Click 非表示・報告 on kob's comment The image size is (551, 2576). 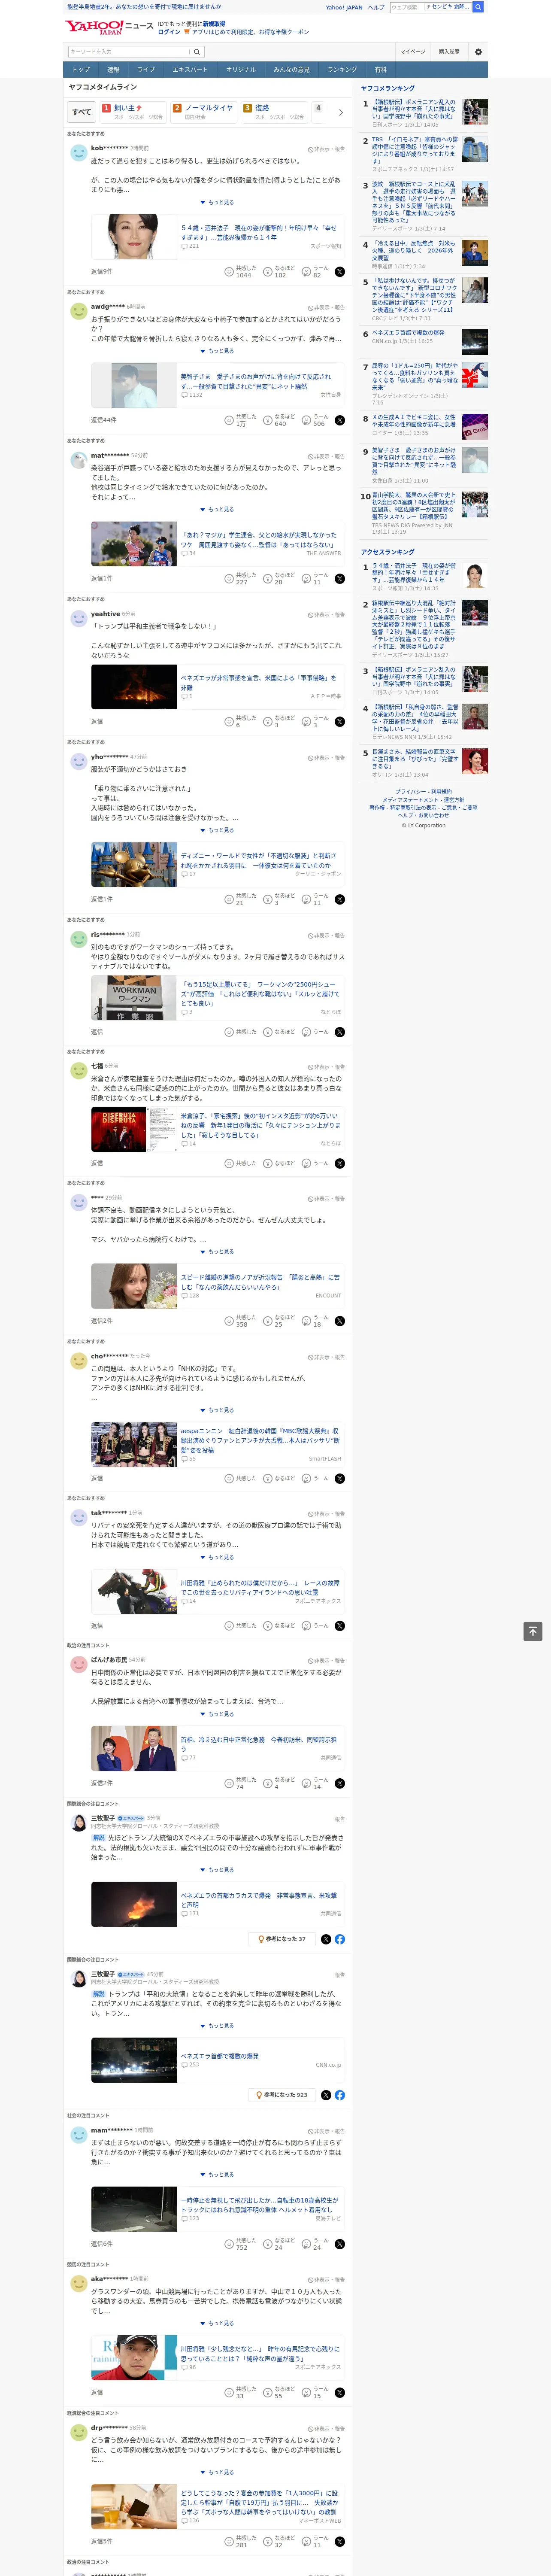tap(326, 149)
